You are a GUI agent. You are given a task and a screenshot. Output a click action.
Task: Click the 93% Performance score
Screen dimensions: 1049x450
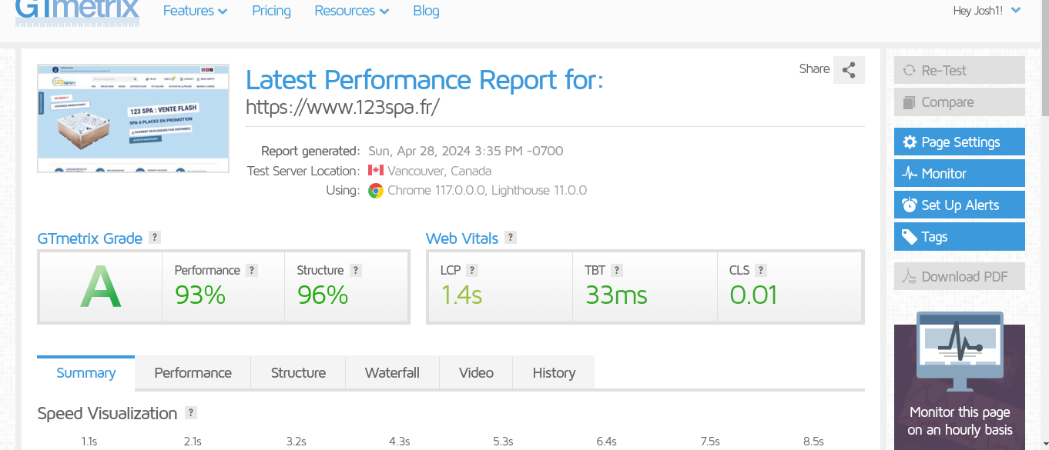(x=200, y=295)
